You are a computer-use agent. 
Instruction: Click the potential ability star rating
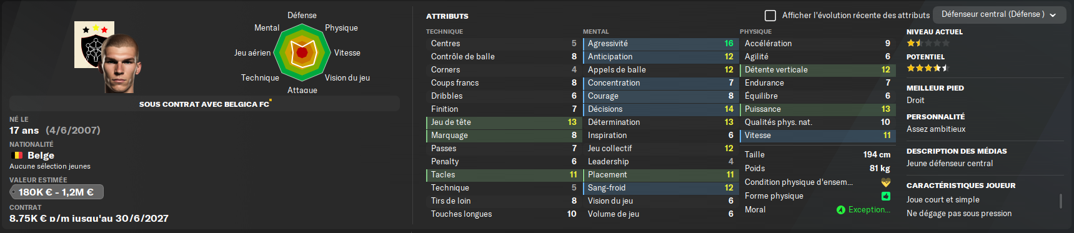point(928,68)
